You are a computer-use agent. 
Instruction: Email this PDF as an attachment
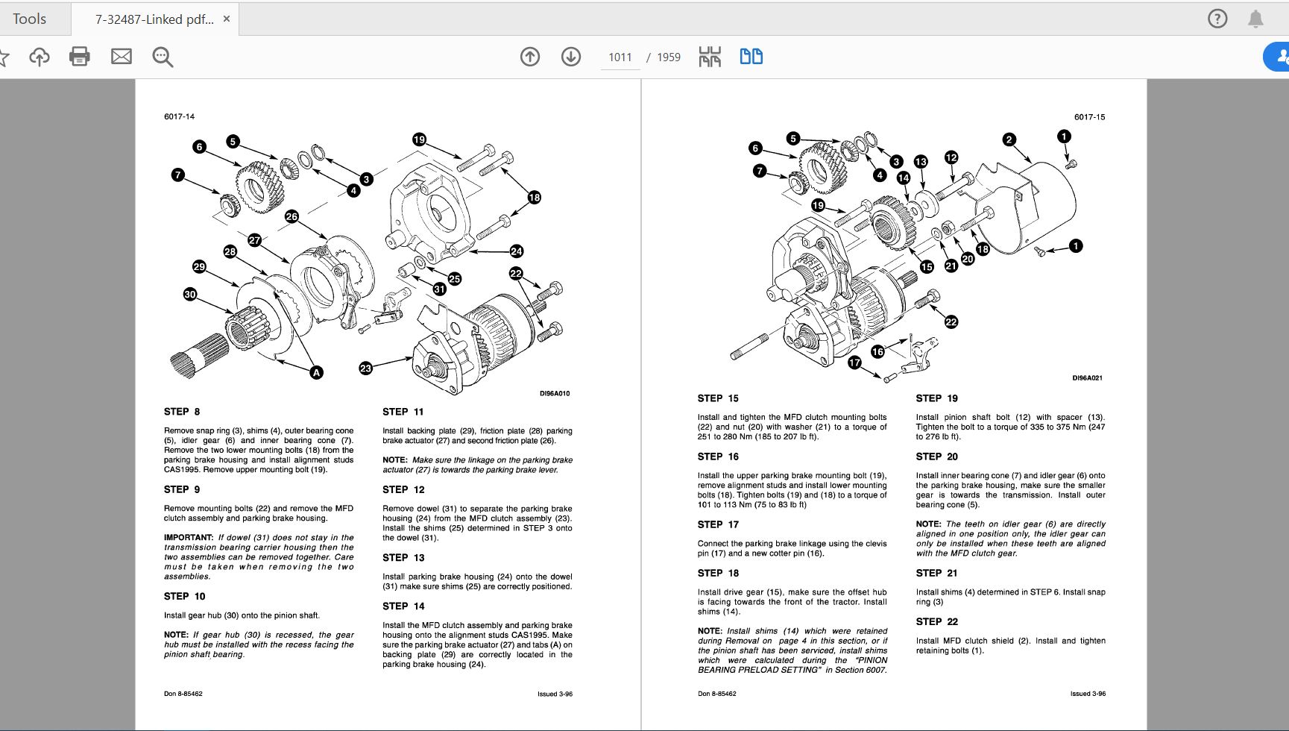pos(122,56)
